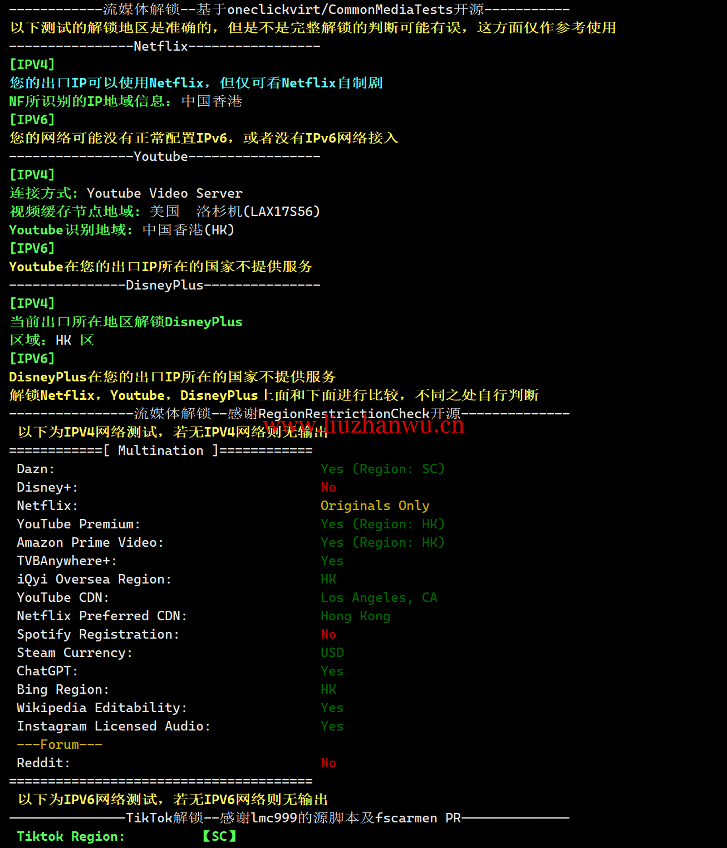The width and height of the screenshot is (727, 848).
Task: Select the Amazon Prime Video region result
Action: pyautogui.click(x=382, y=542)
